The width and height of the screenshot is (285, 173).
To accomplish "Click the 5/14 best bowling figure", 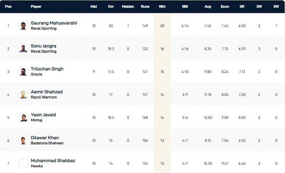I will pos(185,26).
